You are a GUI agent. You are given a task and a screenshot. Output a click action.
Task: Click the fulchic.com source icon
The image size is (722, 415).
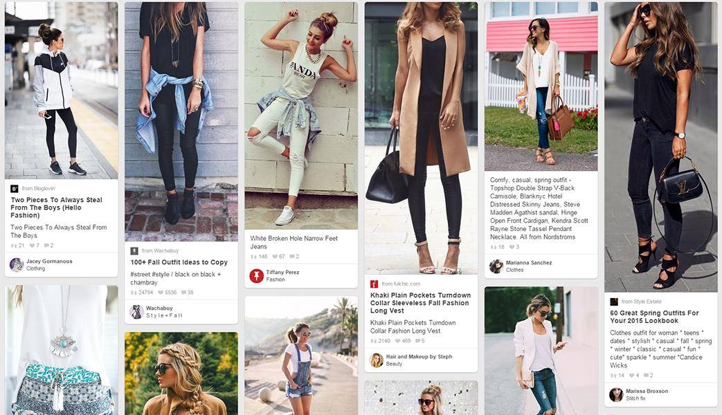point(374,284)
